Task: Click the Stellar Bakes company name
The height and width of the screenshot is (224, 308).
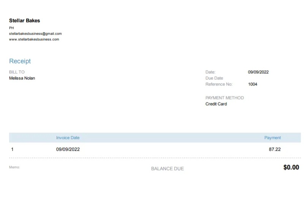Action: point(25,21)
